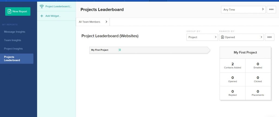Click the arrow in the Any Time selector
The width and height of the screenshot is (279, 117).
click(263, 10)
